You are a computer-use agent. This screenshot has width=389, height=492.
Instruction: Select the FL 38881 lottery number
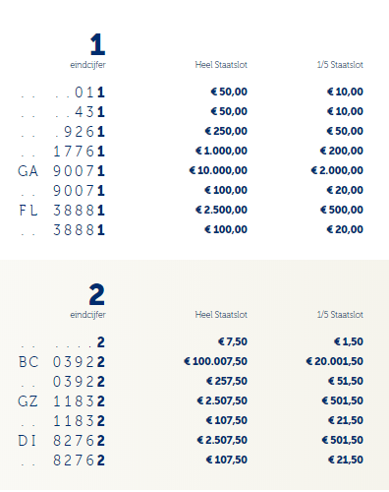[x=61, y=211]
